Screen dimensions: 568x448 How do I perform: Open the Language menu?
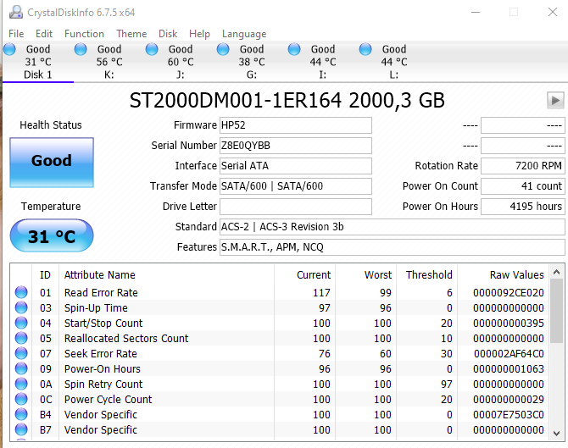coord(244,34)
